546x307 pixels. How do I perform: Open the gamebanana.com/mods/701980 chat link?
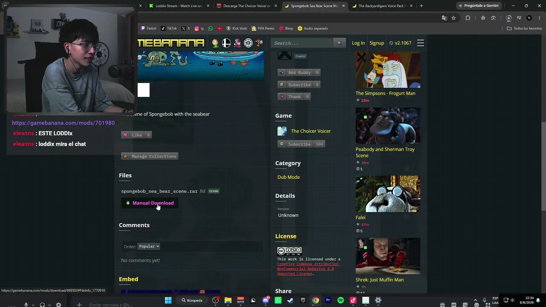tap(63, 123)
